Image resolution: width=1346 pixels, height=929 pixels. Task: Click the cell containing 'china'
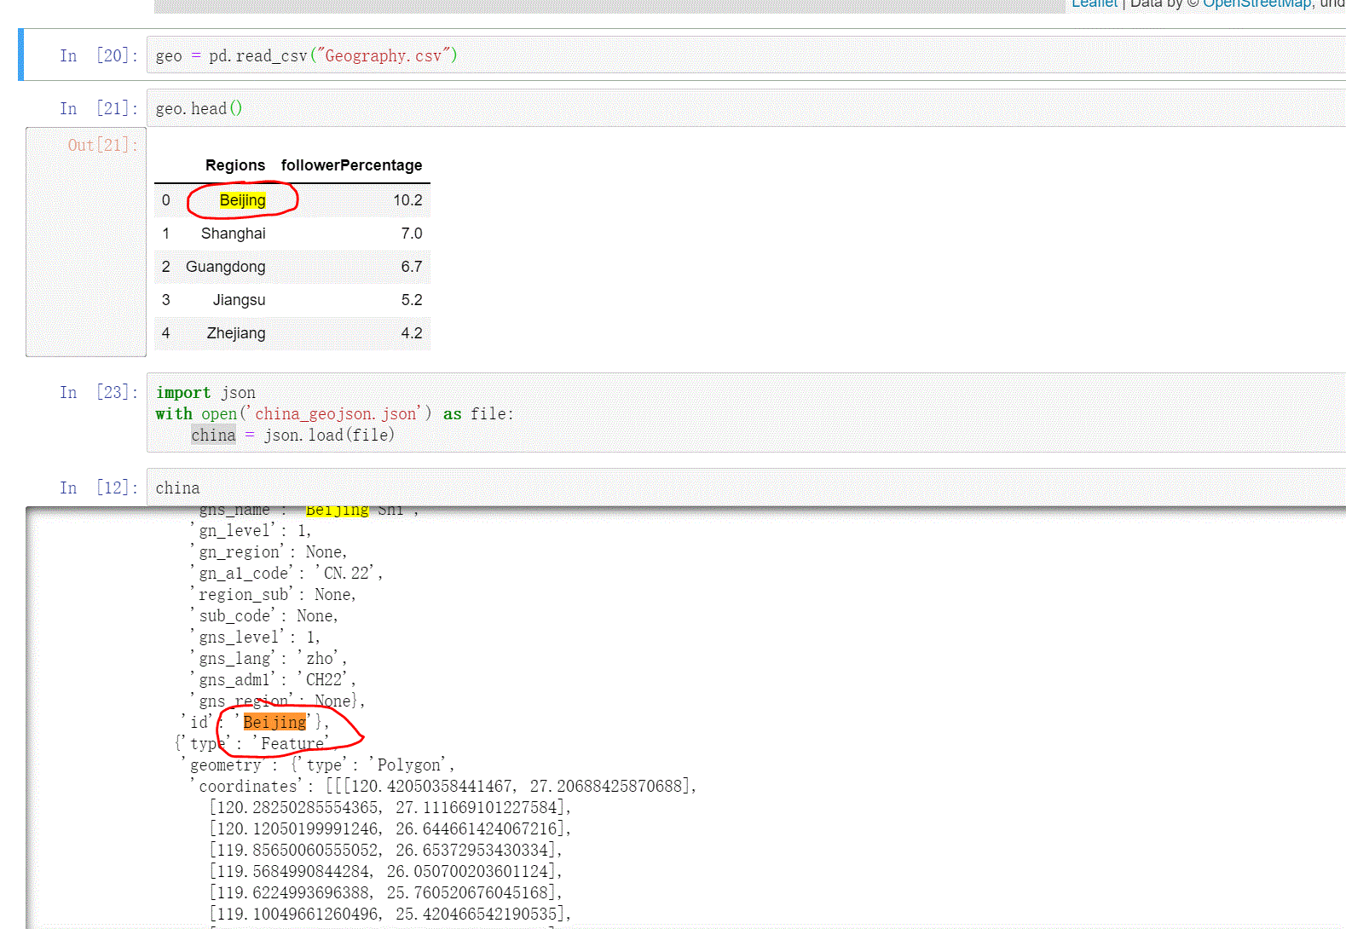(x=746, y=488)
